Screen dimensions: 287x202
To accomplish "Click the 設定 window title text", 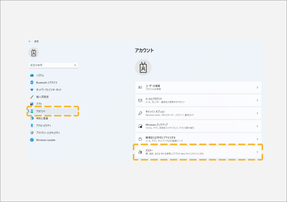I will (36, 42).
